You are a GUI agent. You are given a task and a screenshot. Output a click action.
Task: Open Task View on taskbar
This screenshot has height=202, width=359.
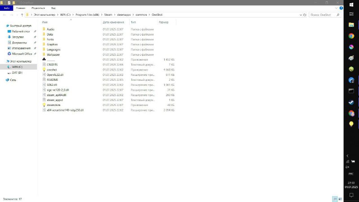point(351,14)
